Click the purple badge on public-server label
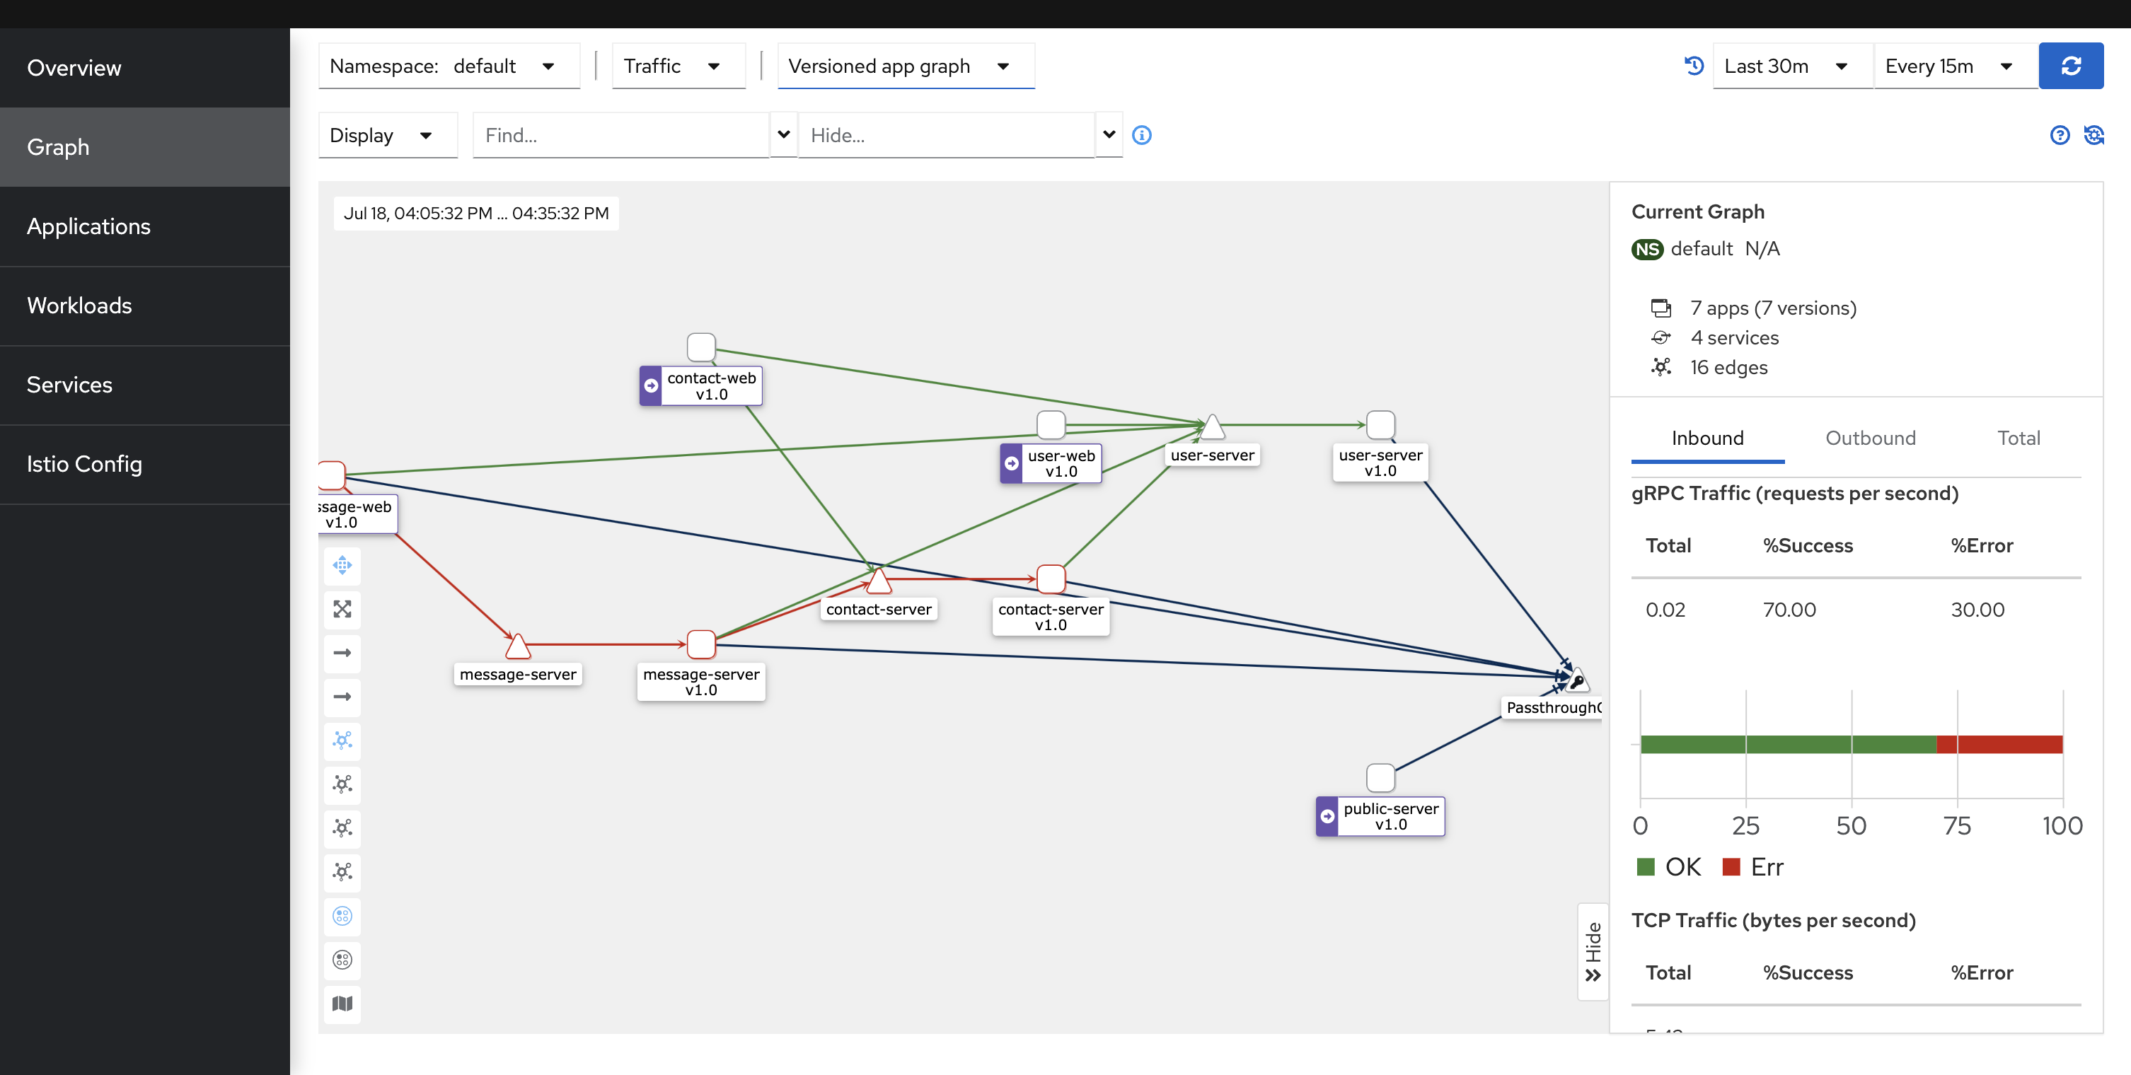2131x1075 pixels. [1327, 816]
